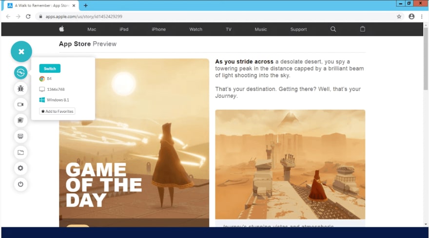
Task: Click the Journey desert ruins screenshot
Action: 290,164
